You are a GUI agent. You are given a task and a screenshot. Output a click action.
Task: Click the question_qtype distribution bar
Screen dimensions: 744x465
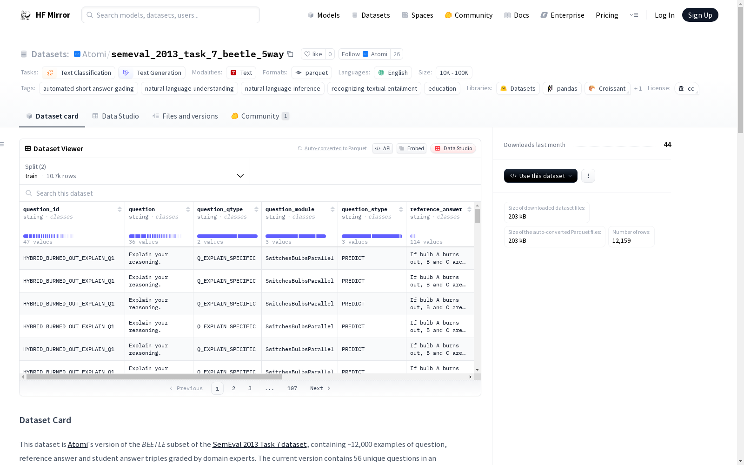pyautogui.click(x=227, y=236)
